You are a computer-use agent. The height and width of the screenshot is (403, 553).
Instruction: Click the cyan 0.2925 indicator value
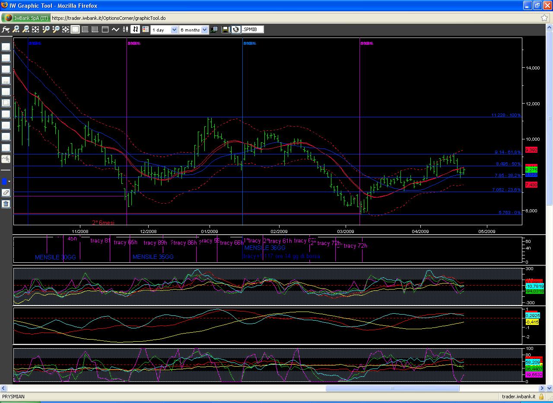[532, 316]
